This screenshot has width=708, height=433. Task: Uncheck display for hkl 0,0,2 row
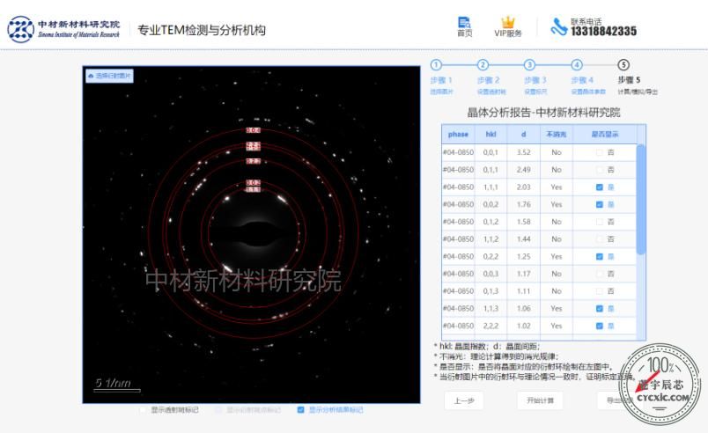point(599,204)
